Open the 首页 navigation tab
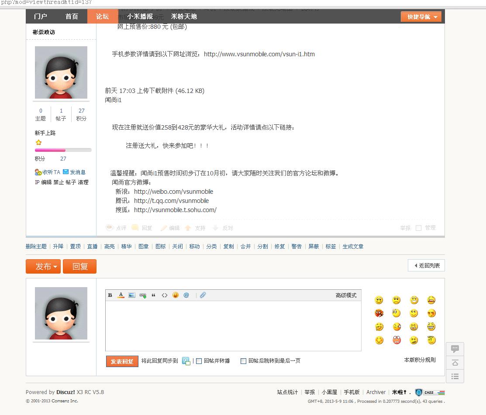The width and height of the screenshot is (486, 415). click(x=72, y=17)
